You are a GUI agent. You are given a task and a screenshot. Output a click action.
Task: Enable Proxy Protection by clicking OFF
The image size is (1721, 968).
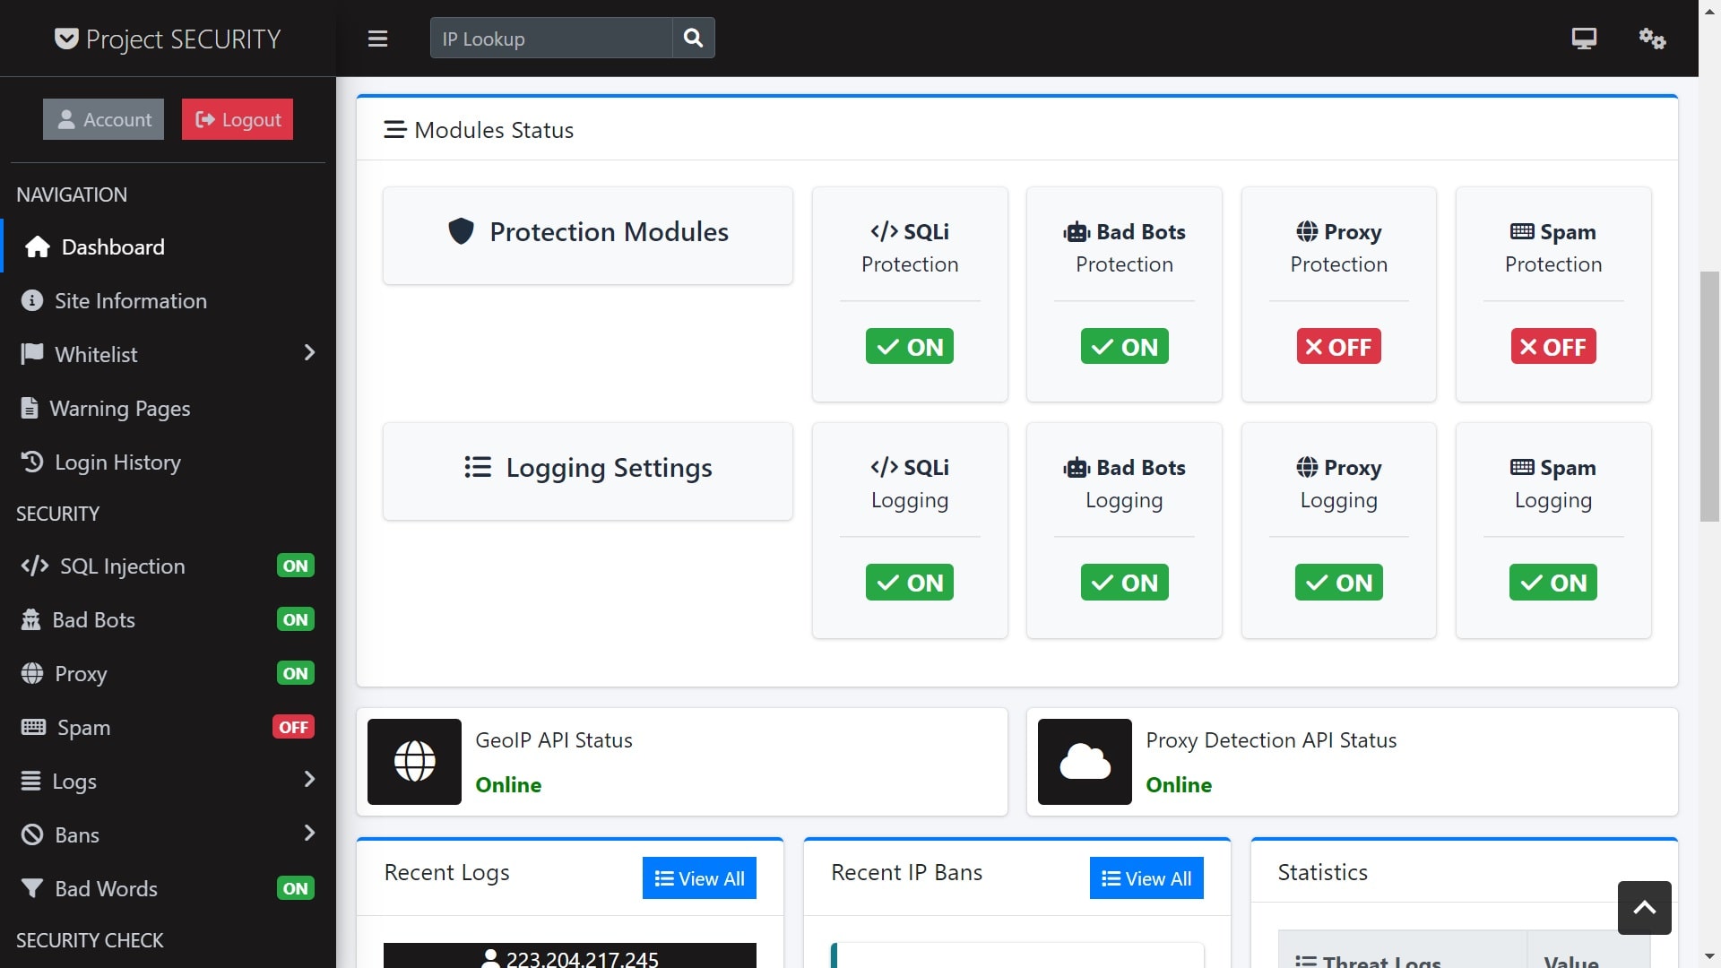point(1338,346)
